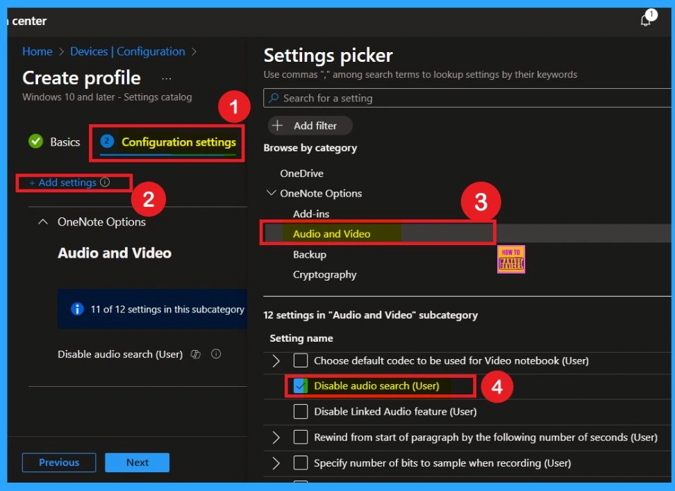Screen dimensions: 675x491
Task: Click info icon for Disable audio search (User)
Action: tap(216, 353)
